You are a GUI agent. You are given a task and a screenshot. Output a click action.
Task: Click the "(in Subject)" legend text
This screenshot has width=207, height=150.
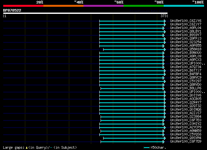tap(65, 148)
